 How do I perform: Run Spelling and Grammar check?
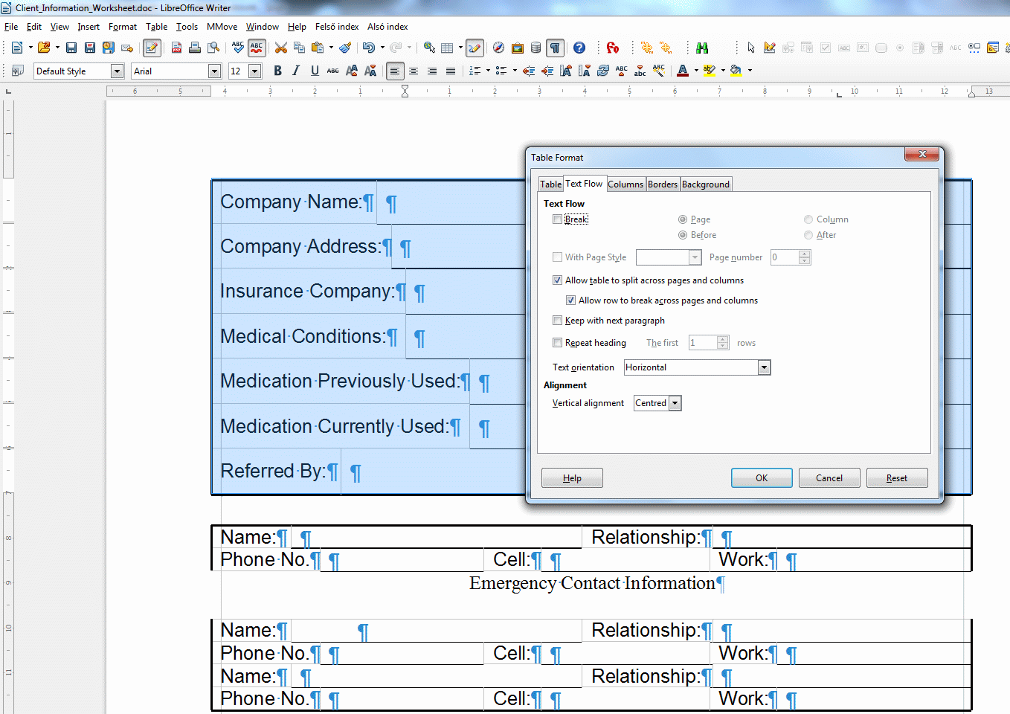pos(238,48)
